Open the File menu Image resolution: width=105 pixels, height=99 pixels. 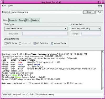pos(4,6)
